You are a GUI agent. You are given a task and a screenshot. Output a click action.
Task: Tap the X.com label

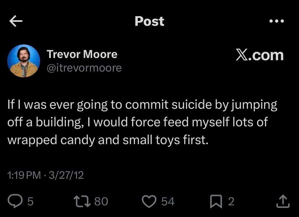[259, 55]
